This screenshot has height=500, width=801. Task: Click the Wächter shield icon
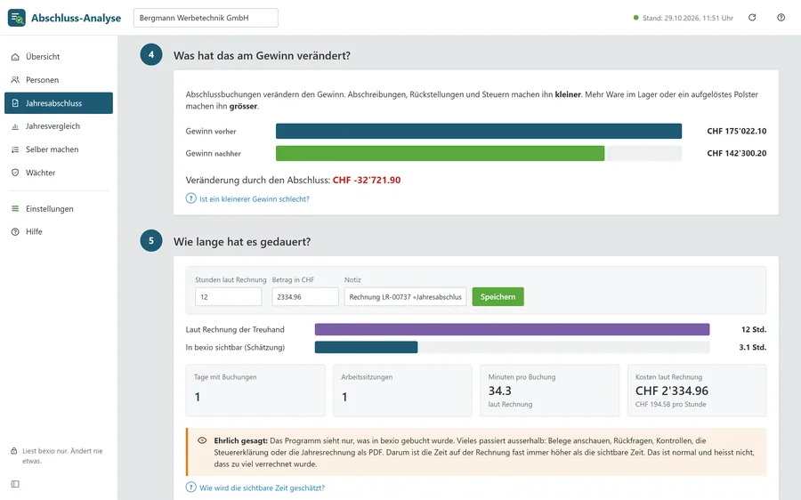pos(15,173)
